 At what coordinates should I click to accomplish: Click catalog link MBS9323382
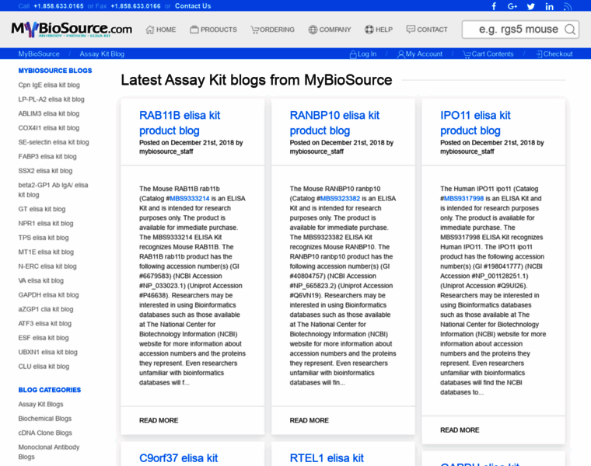pyautogui.click(x=340, y=198)
